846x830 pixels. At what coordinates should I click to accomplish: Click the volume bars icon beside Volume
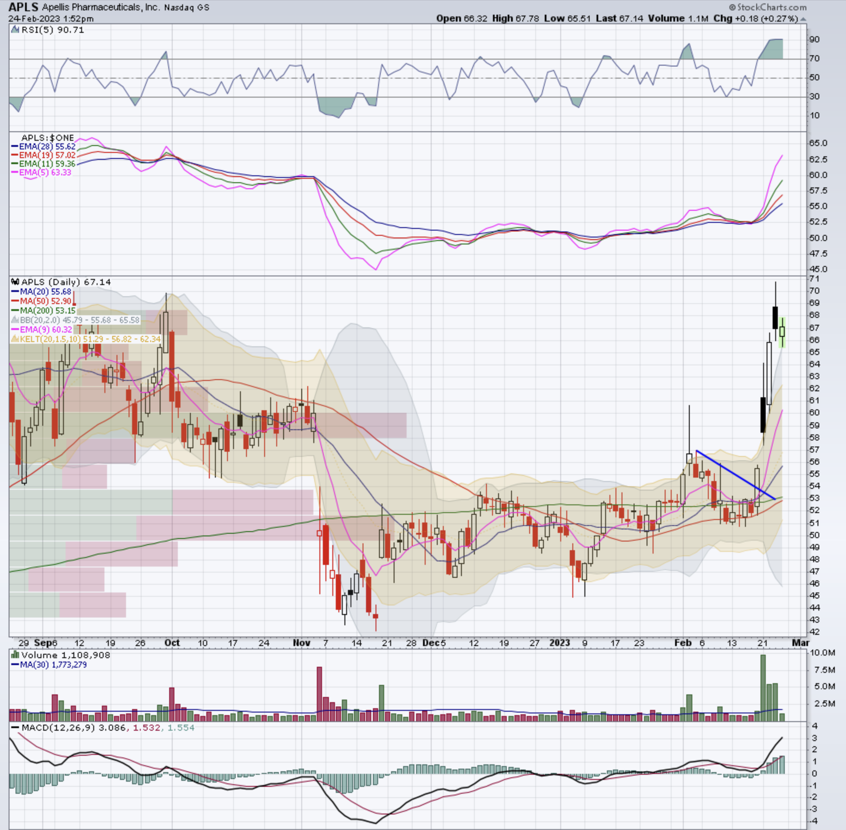15,655
